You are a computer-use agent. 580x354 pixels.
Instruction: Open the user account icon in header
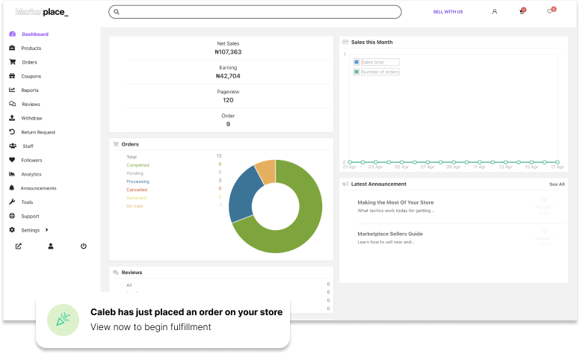pyautogui.click(x=494, y=12)
